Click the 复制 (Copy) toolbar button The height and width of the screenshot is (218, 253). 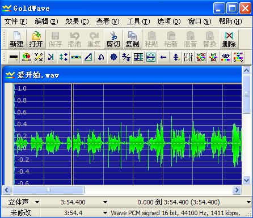133,39
